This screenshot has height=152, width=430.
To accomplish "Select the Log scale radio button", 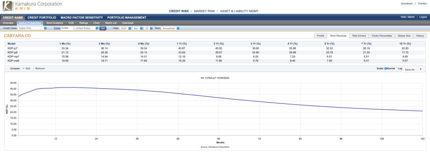I will pyautogui.click(x=396, y=69).
